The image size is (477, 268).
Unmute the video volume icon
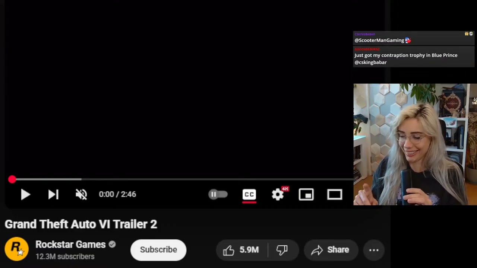[81, 194]
